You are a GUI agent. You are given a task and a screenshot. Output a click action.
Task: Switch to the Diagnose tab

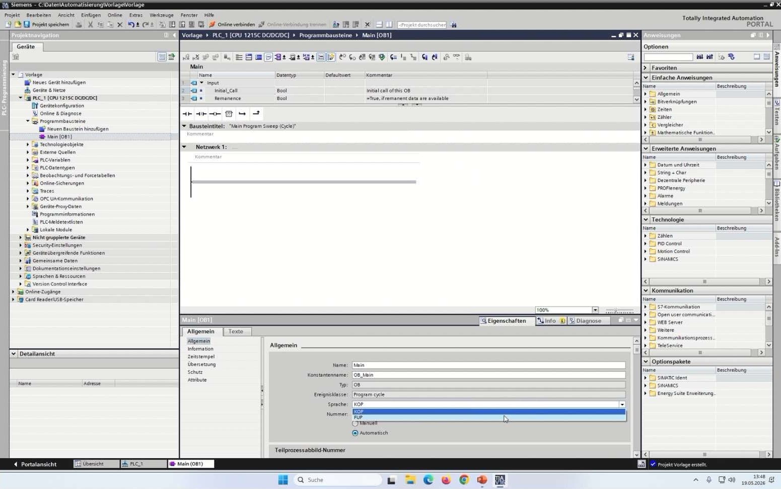588,321
